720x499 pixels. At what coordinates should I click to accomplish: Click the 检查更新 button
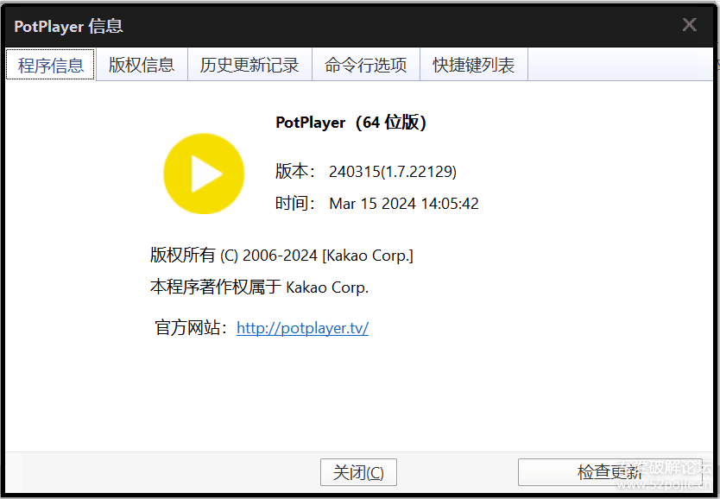(x=609, y=472)
